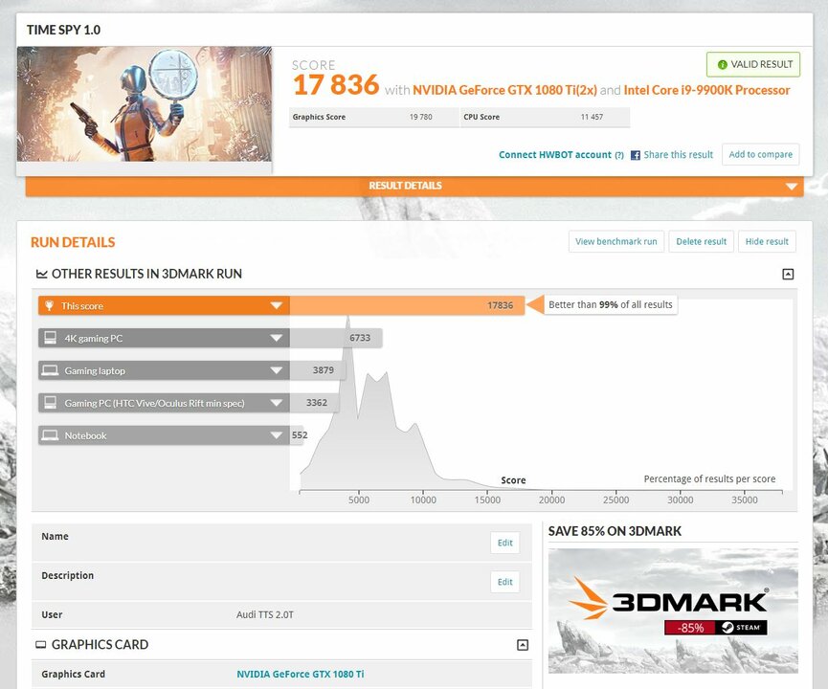Click the CPU Score 11 457 value
Image resolution: width=828 pixels, height=689 pixels.
click(x=592, y=117)
